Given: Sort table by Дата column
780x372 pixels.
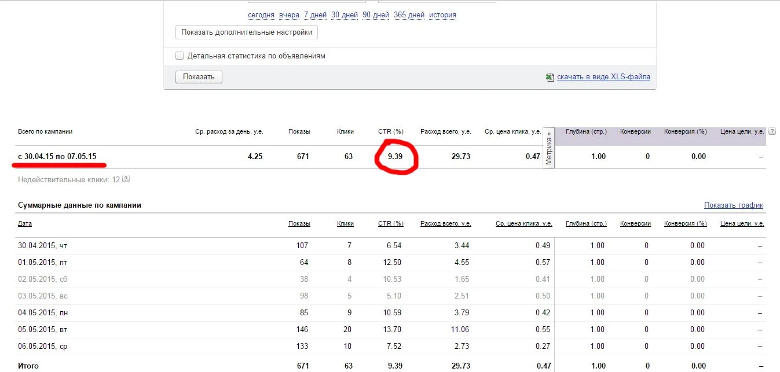Looking at the screenshot, I should coord(25,223).
